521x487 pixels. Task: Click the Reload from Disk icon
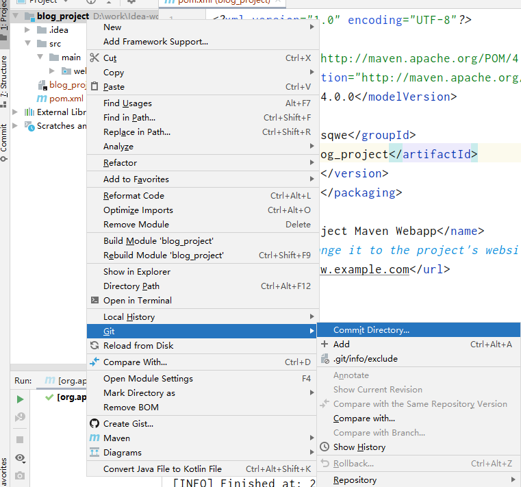[94, 345]
